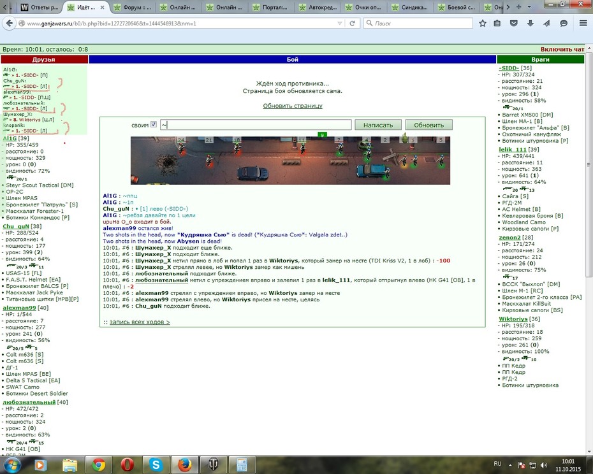Launch Skype from the taskbar
Screen dimensions: 593x474
156,464
